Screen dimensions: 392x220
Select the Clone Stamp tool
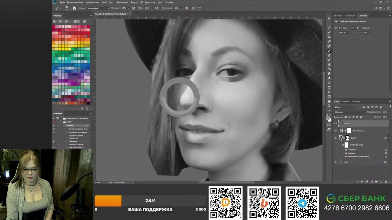tap(329, 55)
